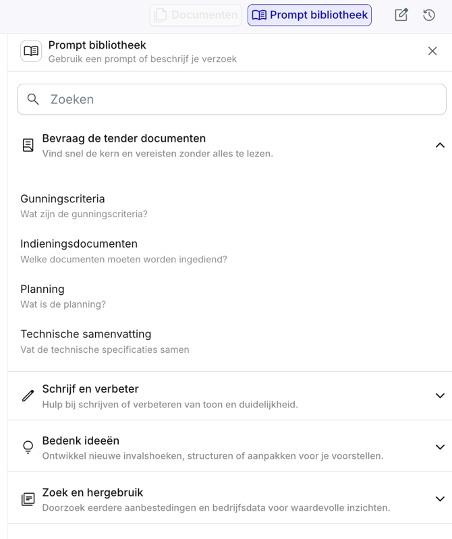Image resolution: width=452 pixels, height=539 pixels.
Task: Click the open book icon beside panel title
Action: tap(31, 51)
